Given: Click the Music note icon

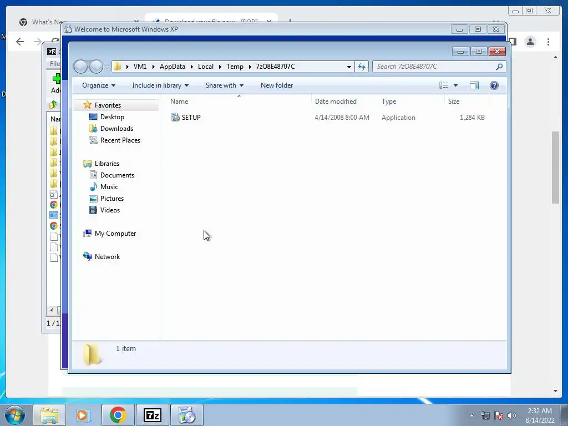Looking at the screenshot, I should pyautogui.click(x=93, y=186).
